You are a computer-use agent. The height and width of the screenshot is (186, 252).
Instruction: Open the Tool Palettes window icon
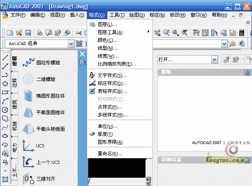[214, 33]
